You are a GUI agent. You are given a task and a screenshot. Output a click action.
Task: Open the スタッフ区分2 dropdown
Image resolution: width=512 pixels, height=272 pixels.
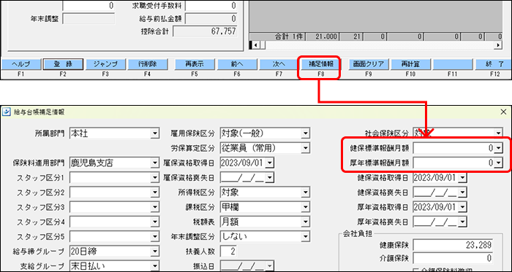coord(155,193)
